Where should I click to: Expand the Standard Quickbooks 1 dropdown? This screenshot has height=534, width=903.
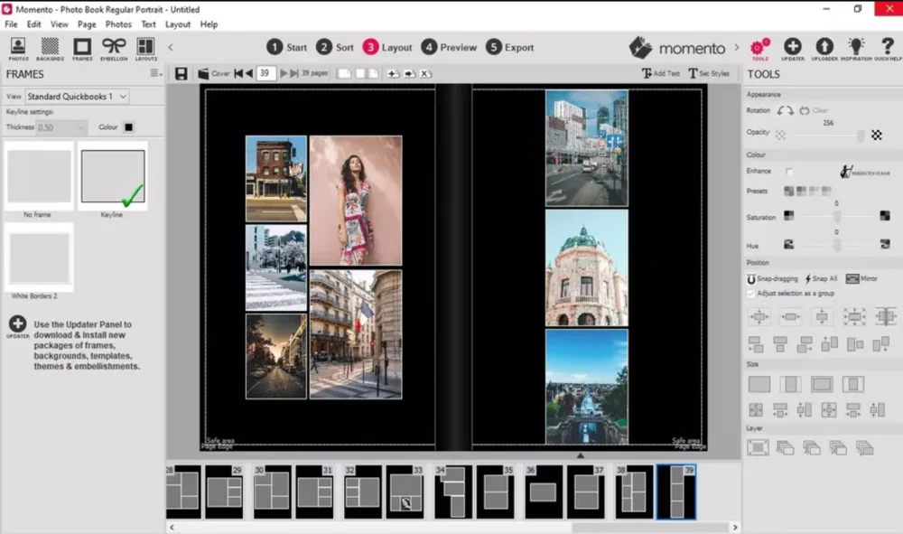pyautogui.click(x=77, y=96)
